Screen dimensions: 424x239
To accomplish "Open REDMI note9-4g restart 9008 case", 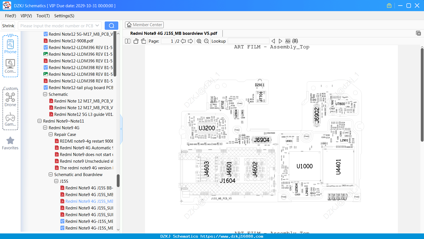I will pos(84,141).
